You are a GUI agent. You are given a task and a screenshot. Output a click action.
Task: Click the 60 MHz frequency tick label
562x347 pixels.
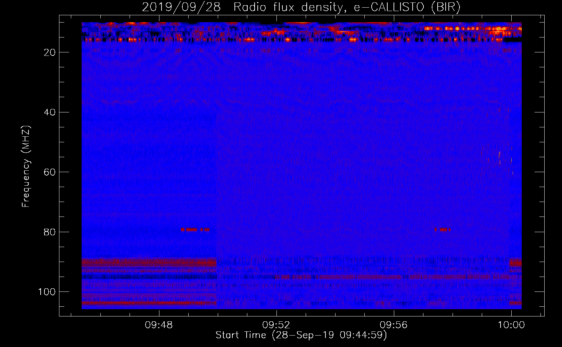pyautogui.click(x=50, y=172)
